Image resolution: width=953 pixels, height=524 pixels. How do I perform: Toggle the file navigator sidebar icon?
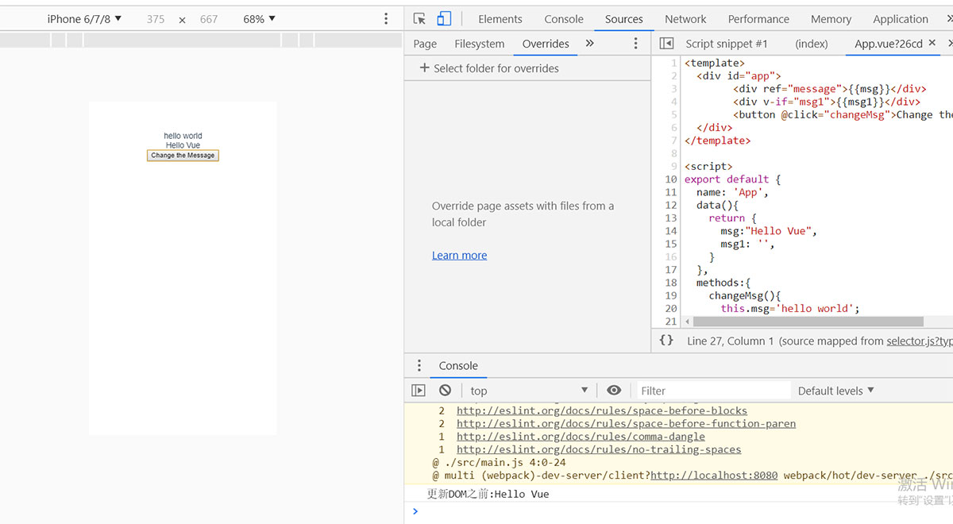click(666, 44)
